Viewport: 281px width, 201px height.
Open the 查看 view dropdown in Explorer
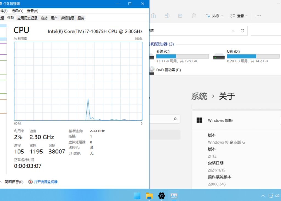(239, 16)
